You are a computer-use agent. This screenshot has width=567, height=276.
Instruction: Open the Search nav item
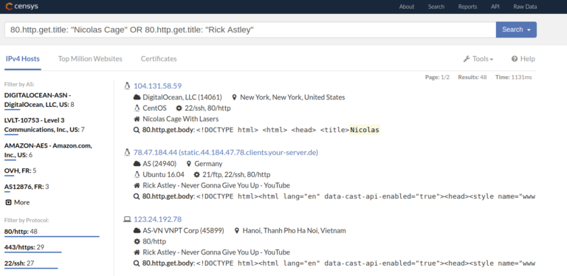point(436,7)
